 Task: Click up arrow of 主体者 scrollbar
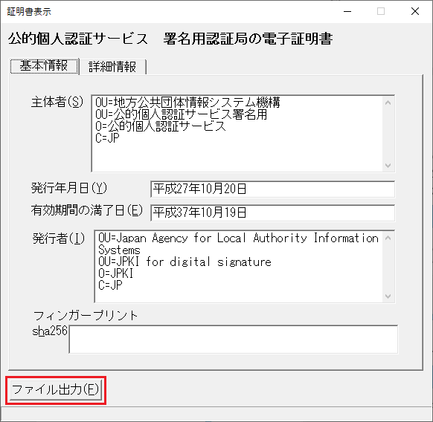pos(388,103)
